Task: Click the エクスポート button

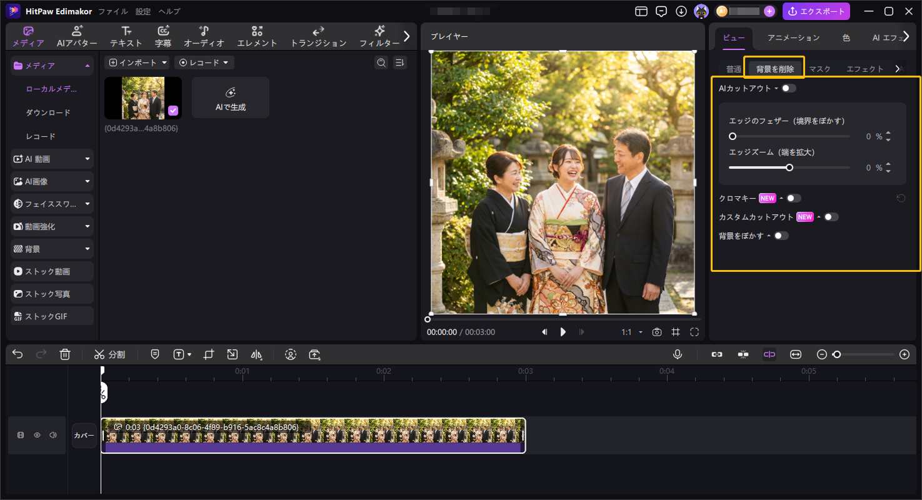Action: 816,11
